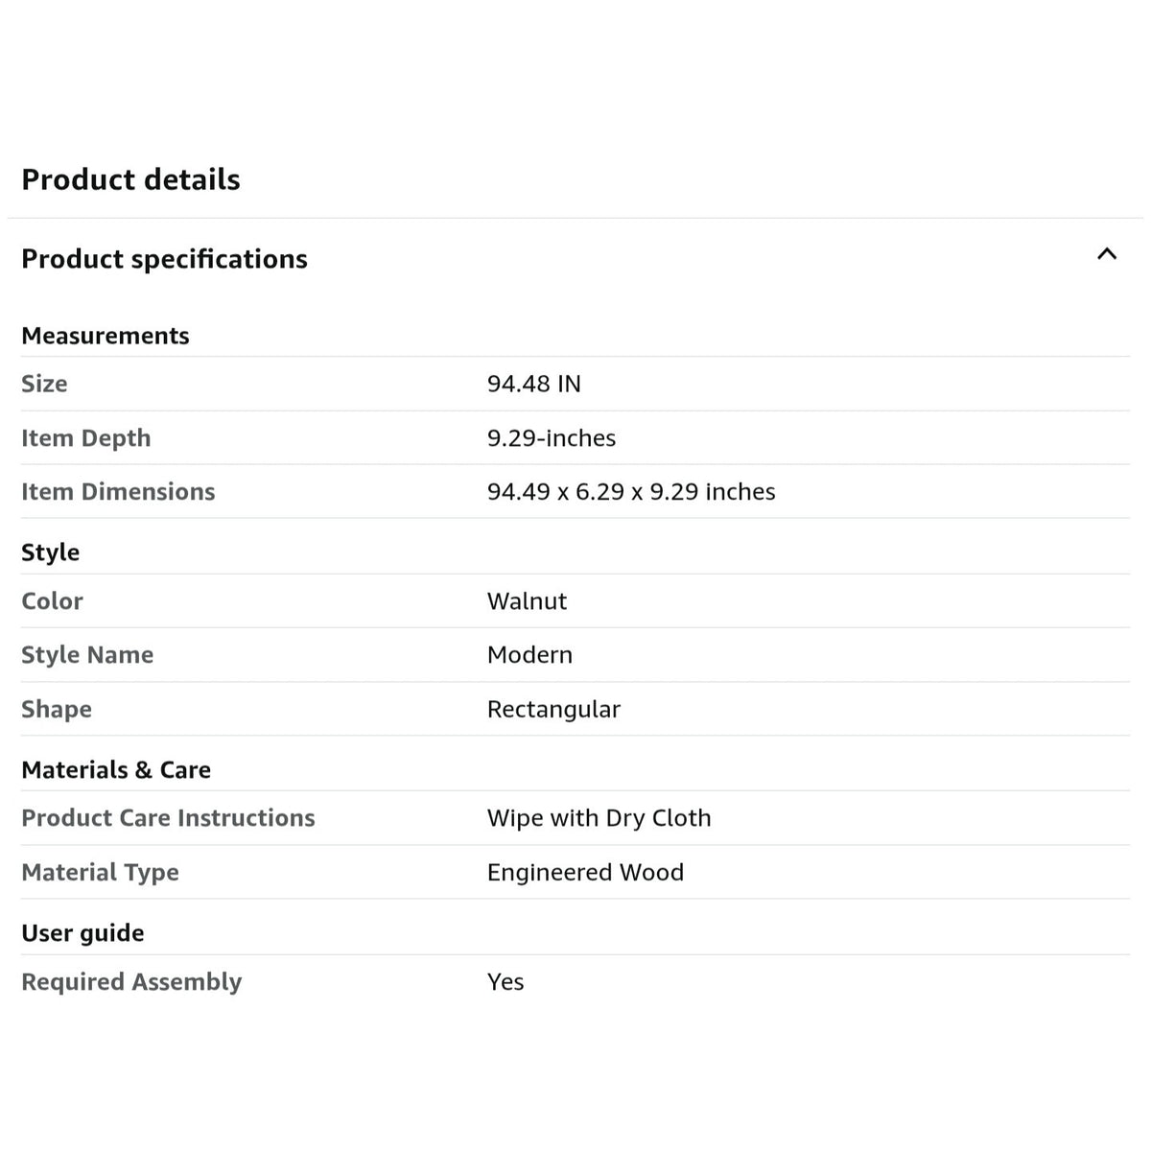Click the Style section header
The height and width of the screenshot is (1151, 1151).
(x=50, y=552)
